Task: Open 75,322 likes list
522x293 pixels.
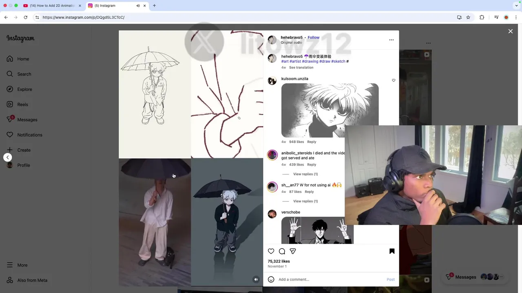Action: (x=279, y=261)
